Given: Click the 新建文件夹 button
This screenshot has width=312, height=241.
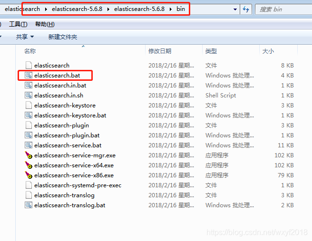Looking at the screenshot, I should tap(63, 37).
